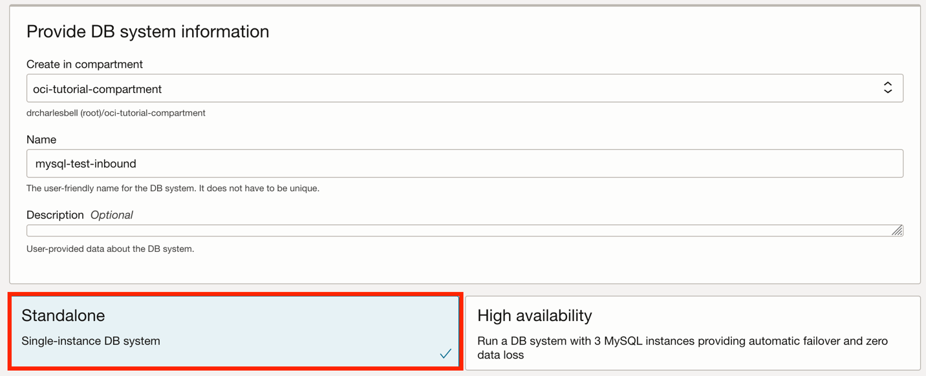Click the drcharlesbell root compartment path text
Screen dimensions: 926x376
tap(114, 112)
